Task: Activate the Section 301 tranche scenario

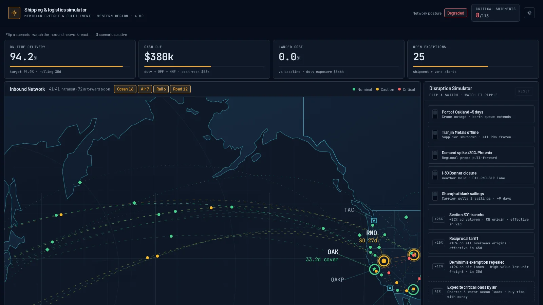Action: (481, 219)
